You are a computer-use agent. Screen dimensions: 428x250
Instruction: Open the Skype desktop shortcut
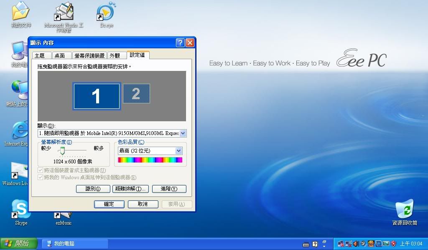tap(20, 209)
